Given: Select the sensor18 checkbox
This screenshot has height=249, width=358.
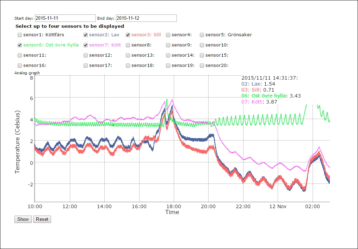Looking at the screenshot, I should pyautogui.click(x=128, y=66).
